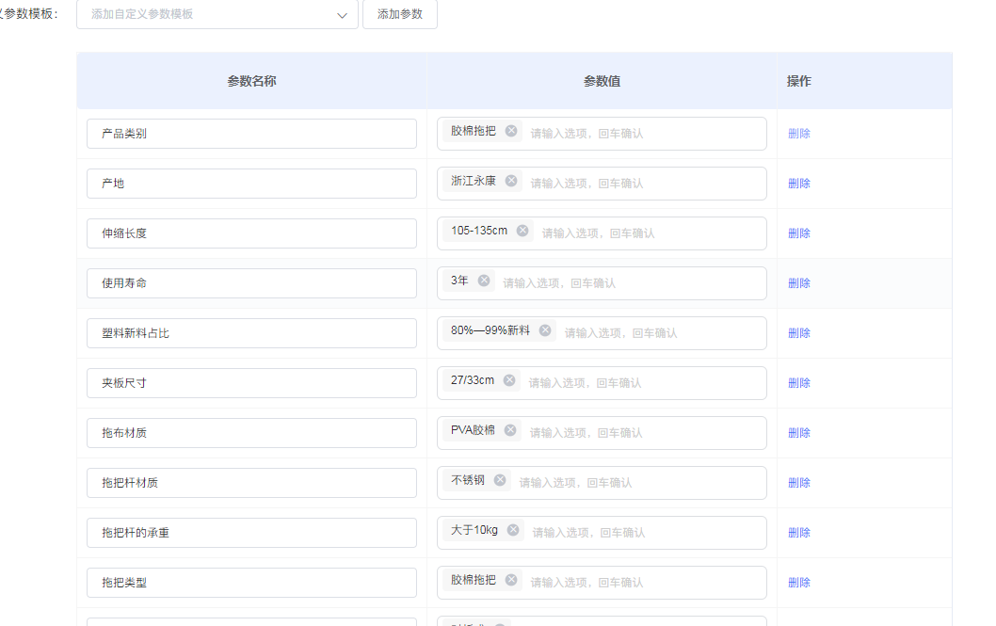Image resolution: width=996 pixels, height=626 pixels.
Task: Remove the 大于10kg tag
Action: 513,530
